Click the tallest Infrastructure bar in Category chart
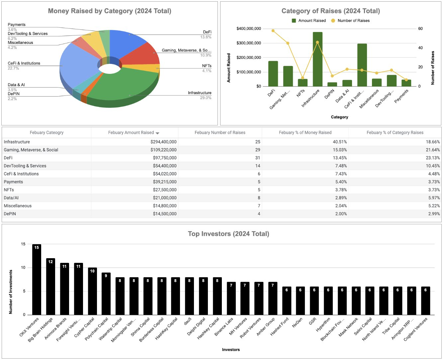443x360 pixels. (x=317, y=60)
